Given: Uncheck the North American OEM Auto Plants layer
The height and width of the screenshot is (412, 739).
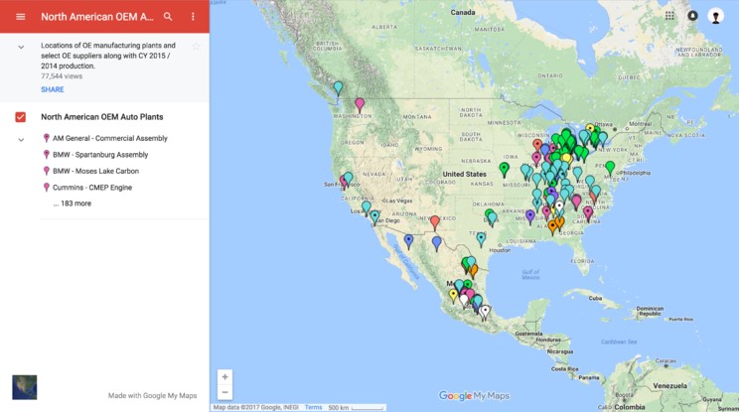Looking at the screenshot, I should tap(20, 117).
